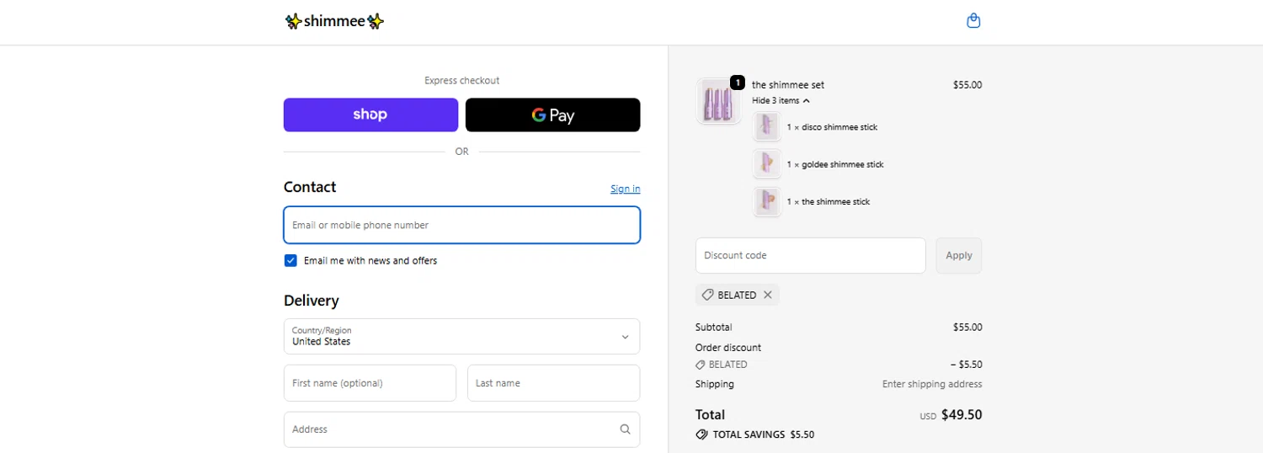Click the tag icon beside Order discount BELATED
The height and width of the screenshot is (453, 1263).
coord(701,365)
